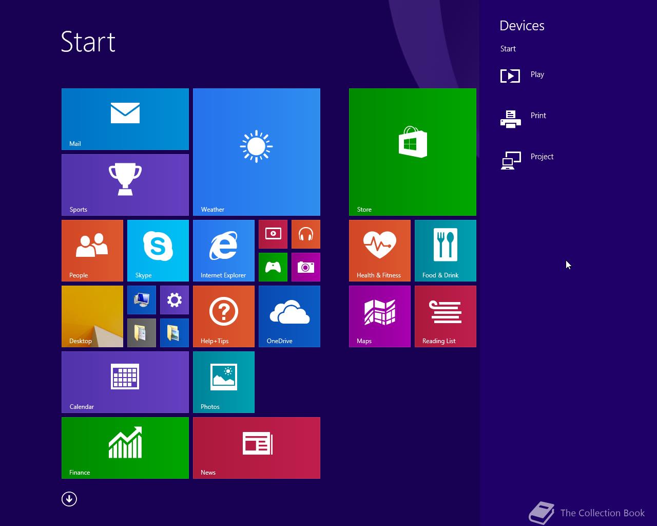This screenshot has width=657, height=526.
Task: Open PC settings gear tile
Action: 175,300
